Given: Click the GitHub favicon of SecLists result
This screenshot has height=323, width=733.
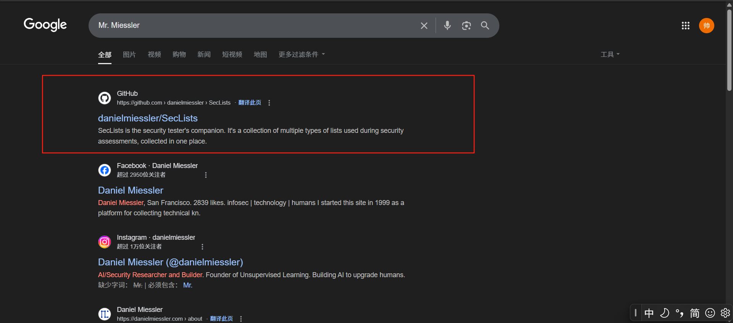Looking at the screenshot, I should [105, 98].
